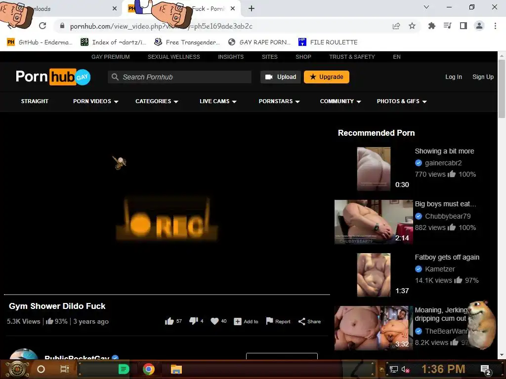
Task: Click the page vertical scrollbar
Action: tap(502, 89)
